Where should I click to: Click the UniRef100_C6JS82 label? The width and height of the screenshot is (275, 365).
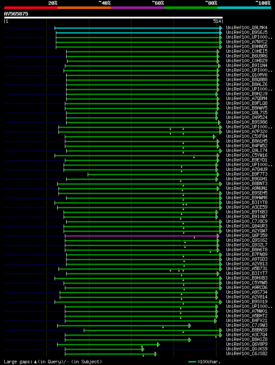247,353
